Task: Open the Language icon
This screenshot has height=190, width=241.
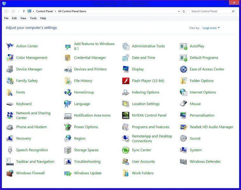Action: tap(68, 104)
